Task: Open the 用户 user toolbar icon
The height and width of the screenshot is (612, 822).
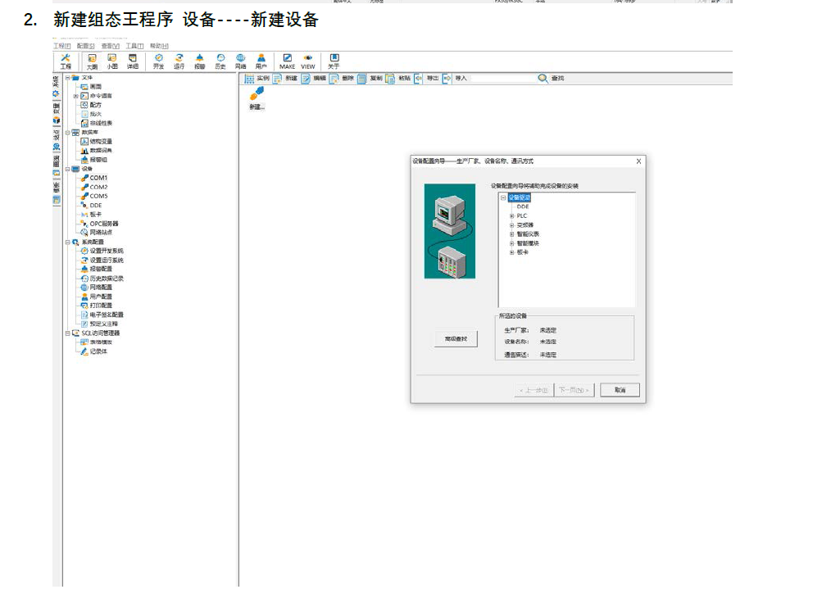Action: click(x=261, y=61)
